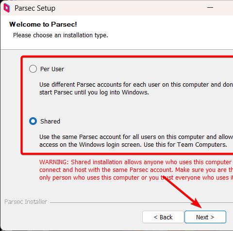Click the "Per User" option label
Viewport: 233px width, 231px height.
tap(52, 69)
